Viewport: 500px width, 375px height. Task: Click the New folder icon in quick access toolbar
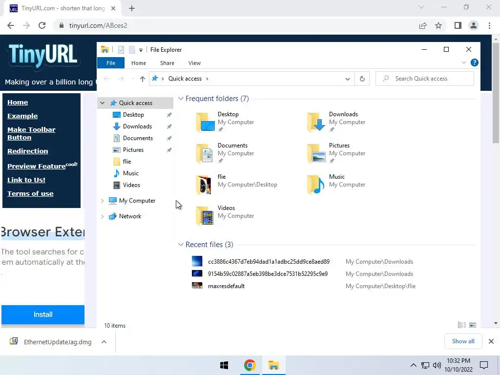tap(132, 50)
